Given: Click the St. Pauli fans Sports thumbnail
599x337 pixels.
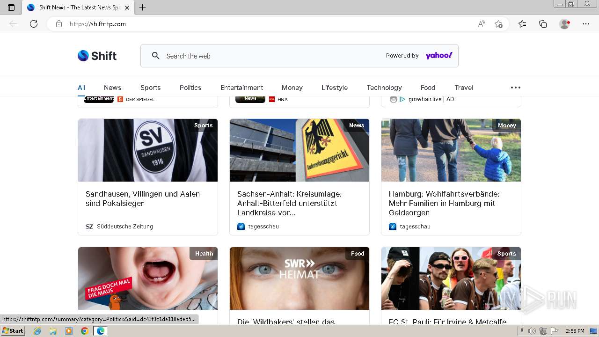Looking at the screenshot, I should tap(451, 278).
